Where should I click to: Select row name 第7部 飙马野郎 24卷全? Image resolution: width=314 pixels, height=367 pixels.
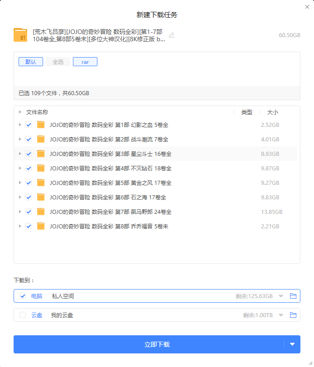point(111,212)
